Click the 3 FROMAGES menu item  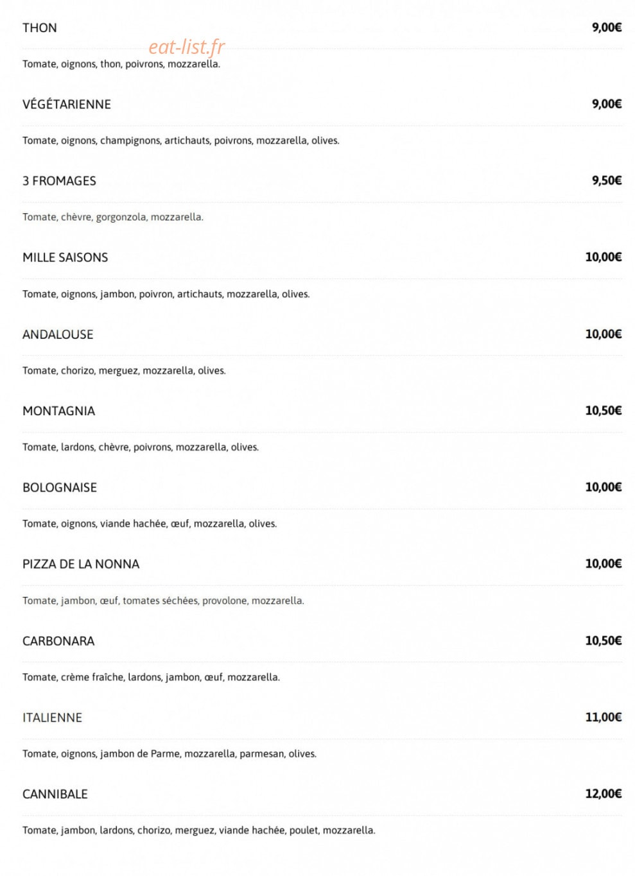pos(59,181)
